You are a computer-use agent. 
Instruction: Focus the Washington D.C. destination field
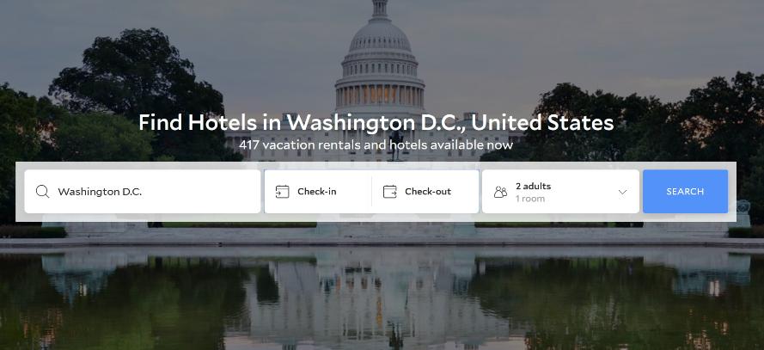(x=143, y=192)
